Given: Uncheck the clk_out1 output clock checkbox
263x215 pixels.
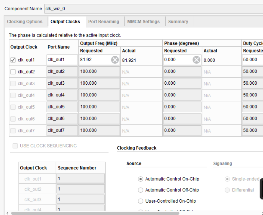Looking at the screenshot, I should (x=13, y=60).
